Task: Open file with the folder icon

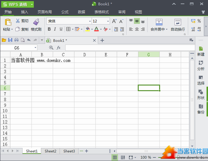Action: 4,40
